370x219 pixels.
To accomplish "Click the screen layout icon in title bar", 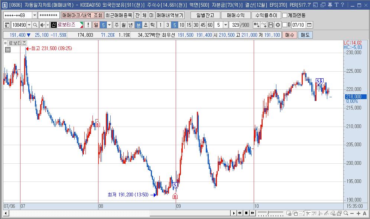I will 316,5.
